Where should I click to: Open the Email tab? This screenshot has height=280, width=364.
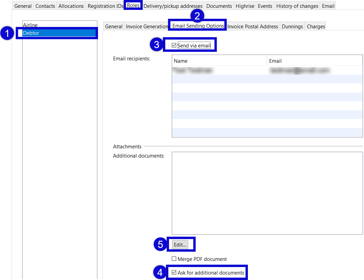pos(327,5)
